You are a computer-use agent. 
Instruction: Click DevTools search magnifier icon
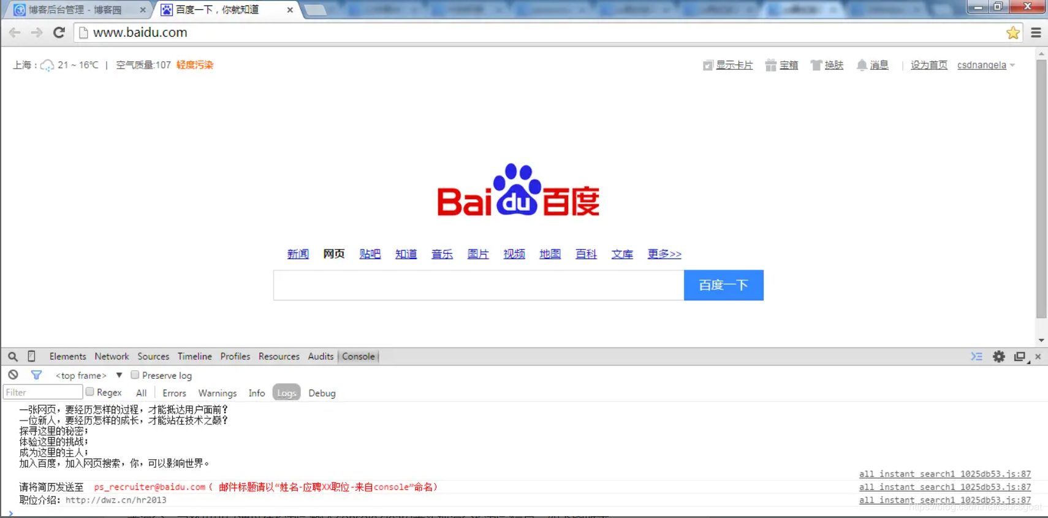tap(13, 356)
